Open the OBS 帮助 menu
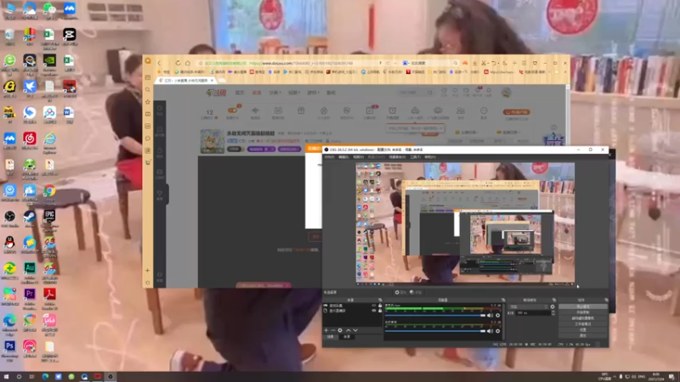The width and height of the screenshot is (680, 382). [430, 157]
